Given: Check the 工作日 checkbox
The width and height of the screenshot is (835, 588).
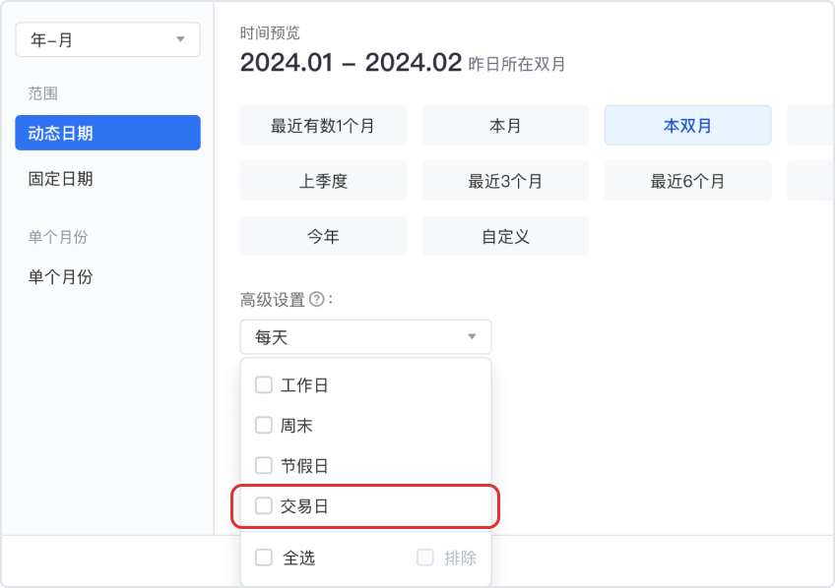Looking at the screenshot, I should (x=264, y=385).
